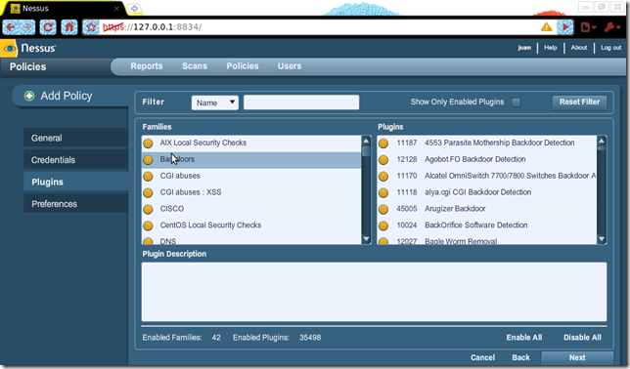630x369 pixels.
Task: Click Plugins list scroll down arrow
Action: [602, 239]
